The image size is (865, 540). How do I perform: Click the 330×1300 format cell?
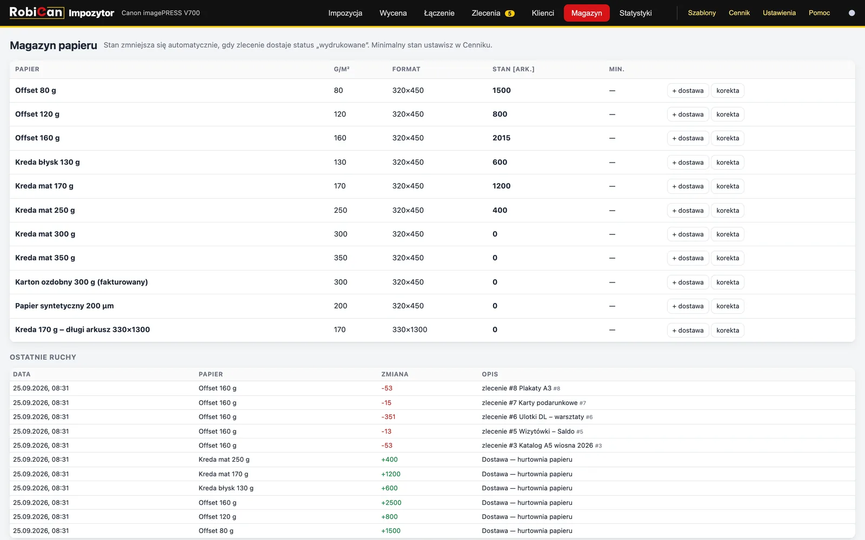pos(410,329)
